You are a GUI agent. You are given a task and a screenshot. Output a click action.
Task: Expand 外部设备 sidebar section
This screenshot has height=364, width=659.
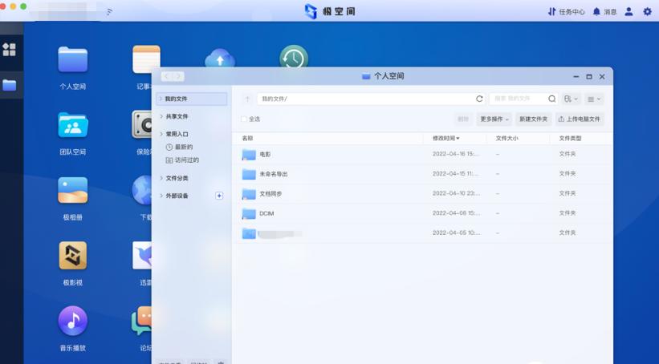point(161,196)
